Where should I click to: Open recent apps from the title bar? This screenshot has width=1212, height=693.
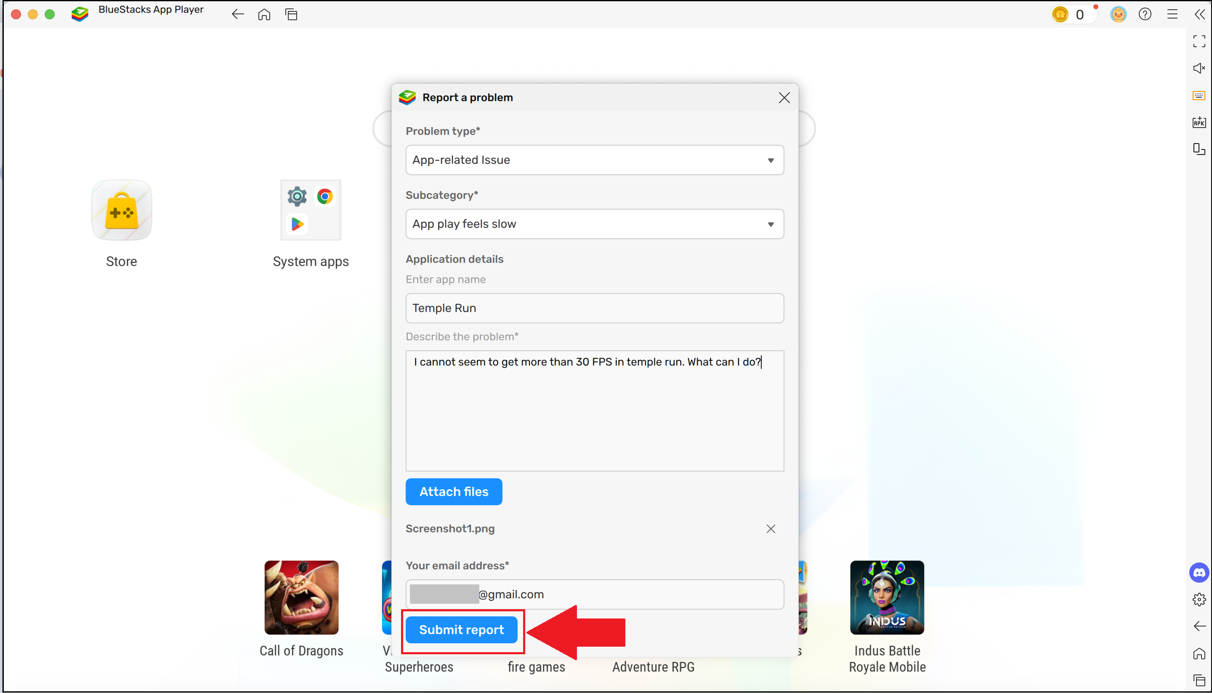tap(292, 14)
